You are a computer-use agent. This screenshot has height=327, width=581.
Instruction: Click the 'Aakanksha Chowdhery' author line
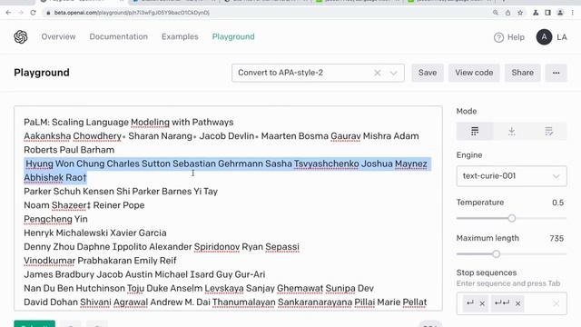222,136
